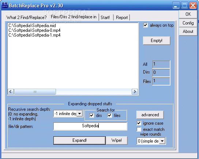Viewport: 199px width, 159px height.
Task: Minimize the BatchReplace Pro window
Action: [x=176, y=5]
